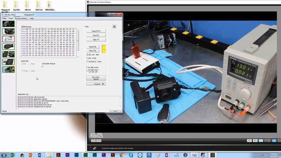The image size is (281, 158).
Task: Click the EEPROM data scroll-up arrow
Action: coord(78,29)
